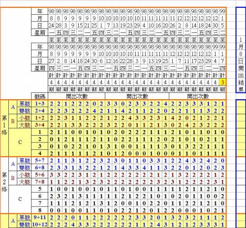Image resolution: width=246 pixels, height=228 pixels.
Task: Click the 7+8 大號 row label
Action: (40, 182)
